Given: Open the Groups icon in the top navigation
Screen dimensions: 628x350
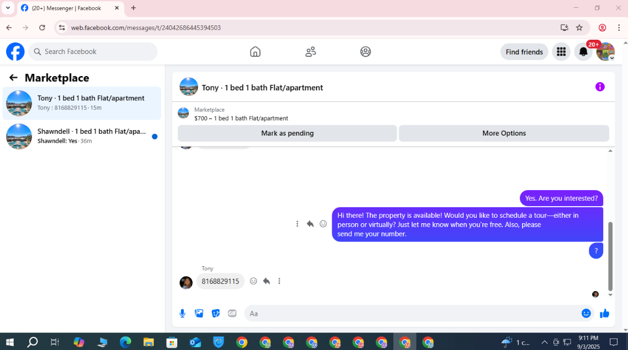Looking at the screenshot, I should coord(365,52).
